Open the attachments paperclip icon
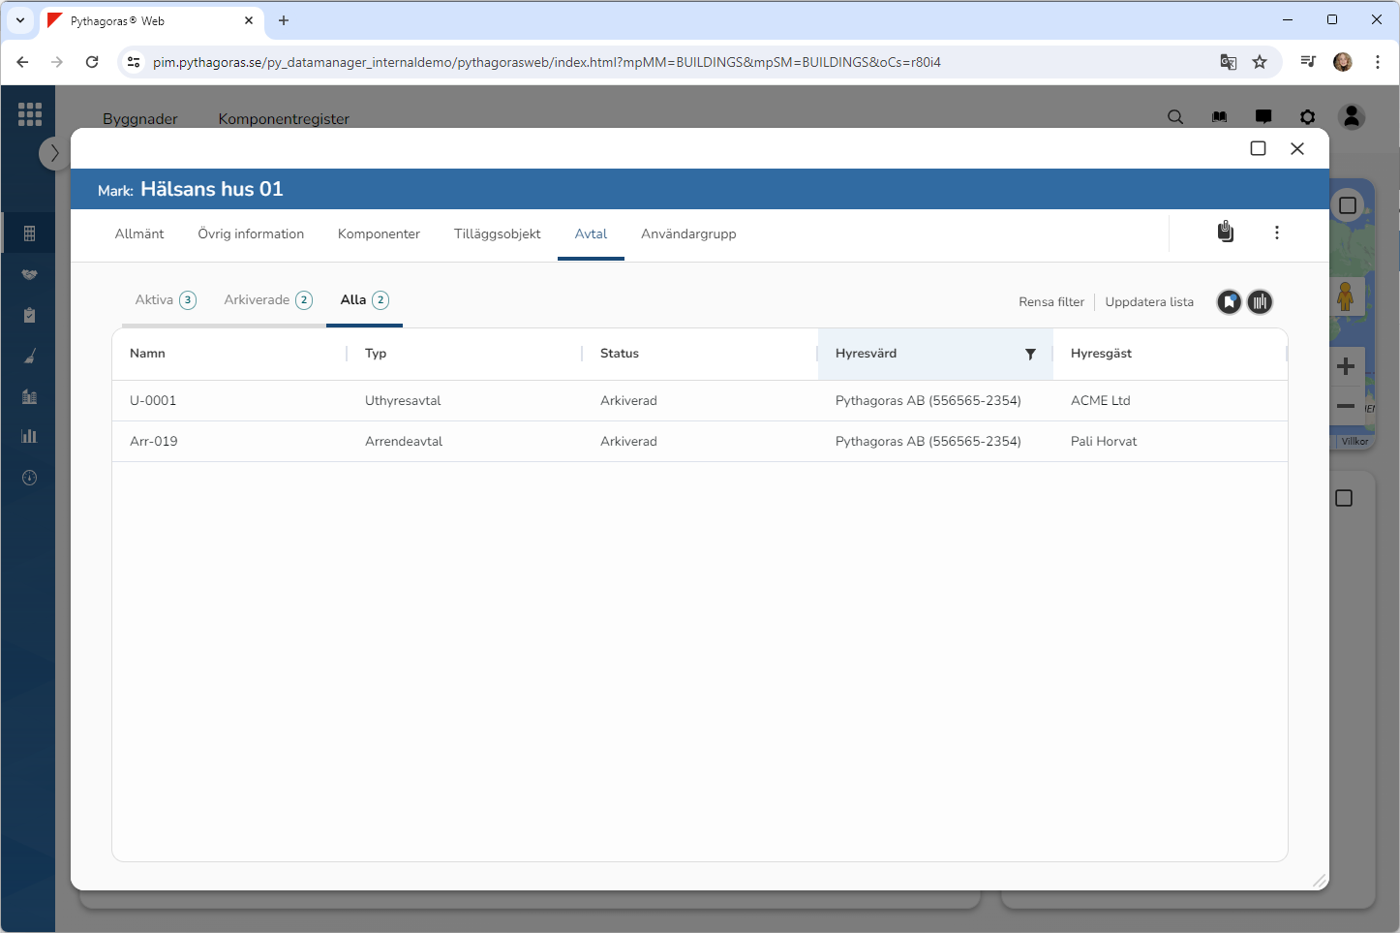1400x933 pixels. [x=1225, y=232]
